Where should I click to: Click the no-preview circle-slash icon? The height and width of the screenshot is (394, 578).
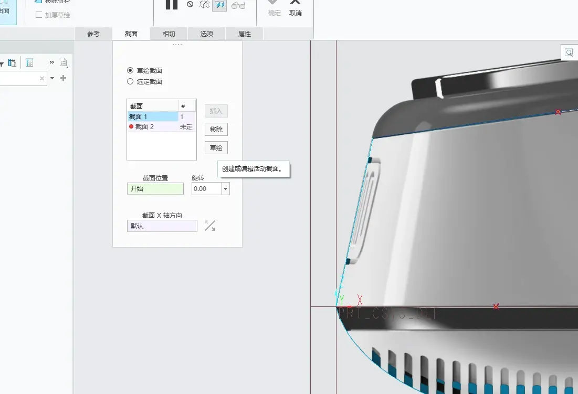[x=190, y=4]
